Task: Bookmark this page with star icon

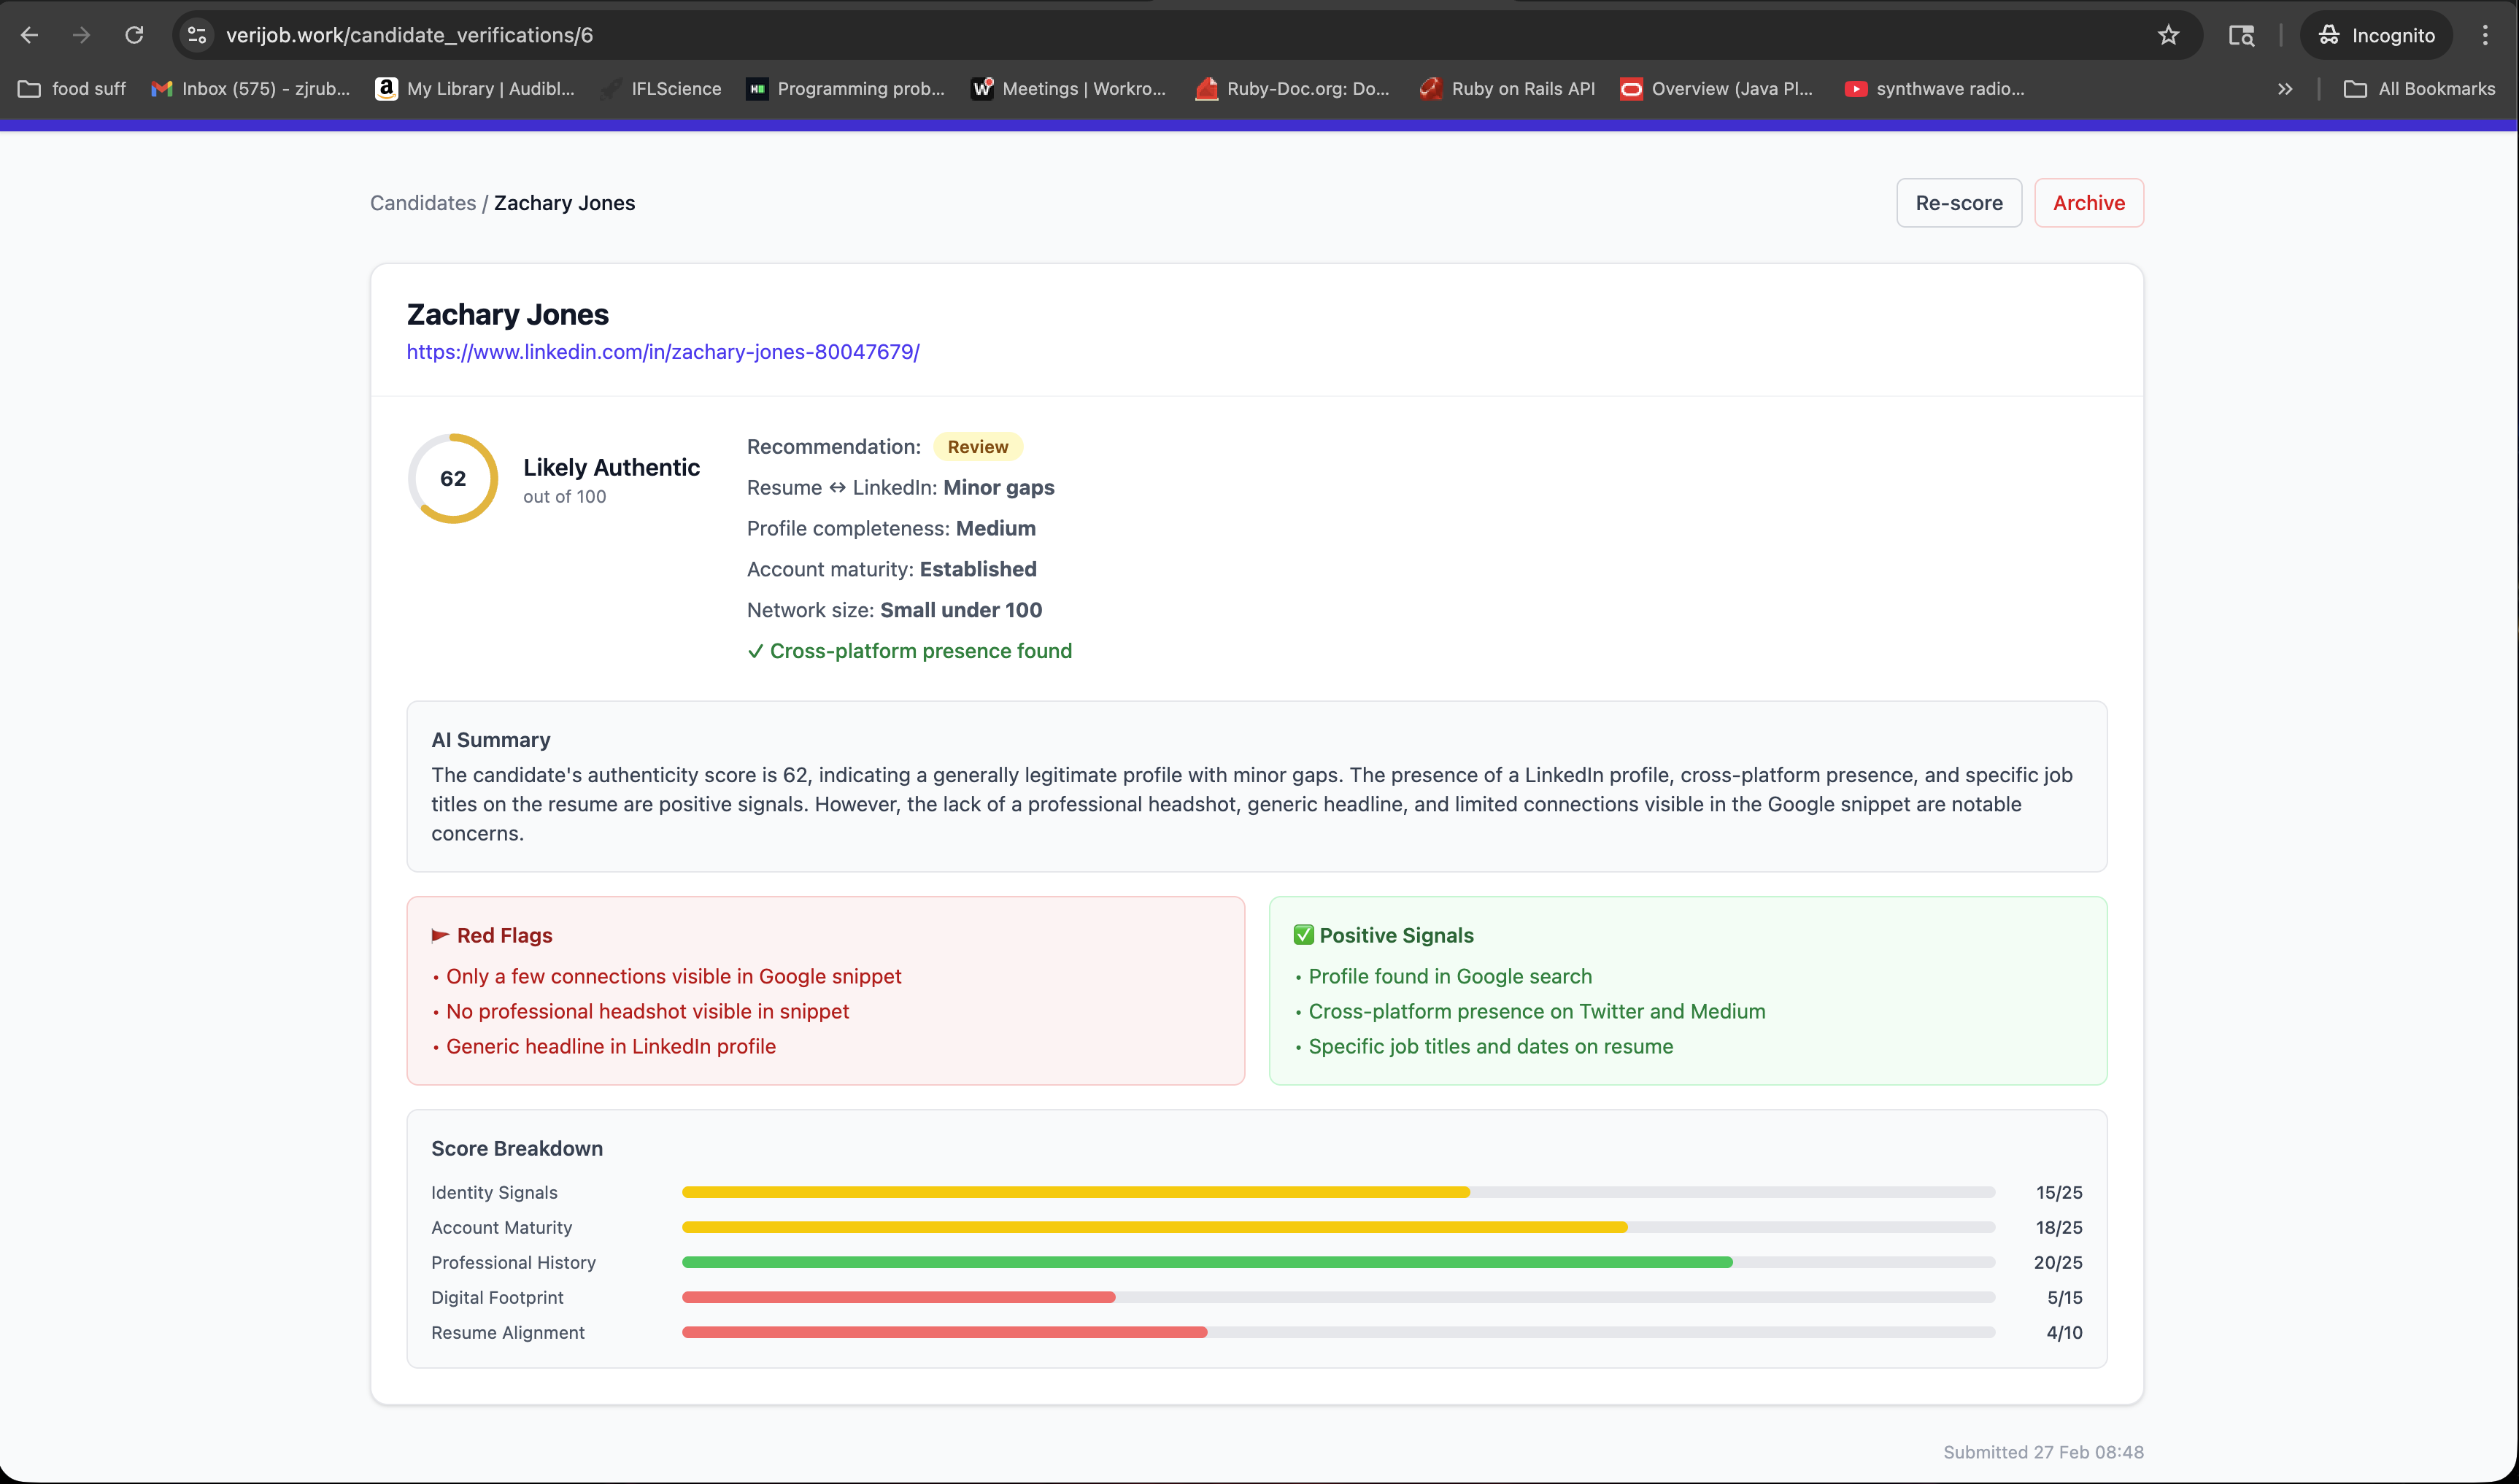Action: coord(2168,35)
